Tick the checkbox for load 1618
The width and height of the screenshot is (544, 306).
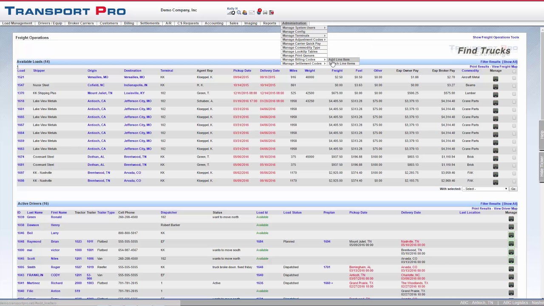(514, 102)
